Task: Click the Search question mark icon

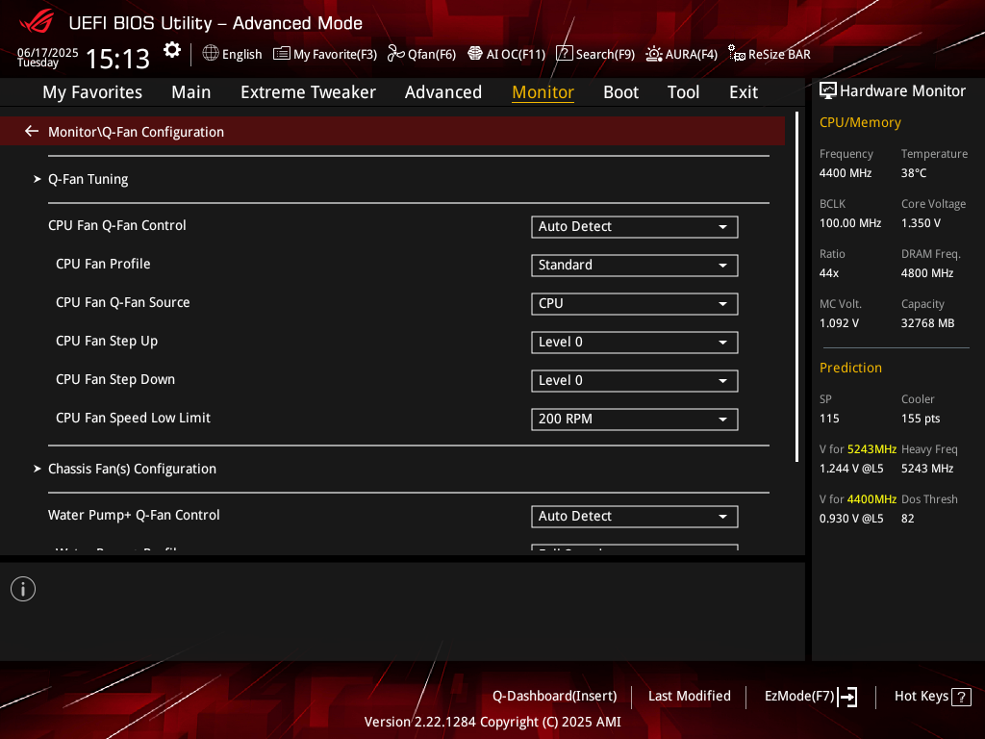Action: point(564,54)
